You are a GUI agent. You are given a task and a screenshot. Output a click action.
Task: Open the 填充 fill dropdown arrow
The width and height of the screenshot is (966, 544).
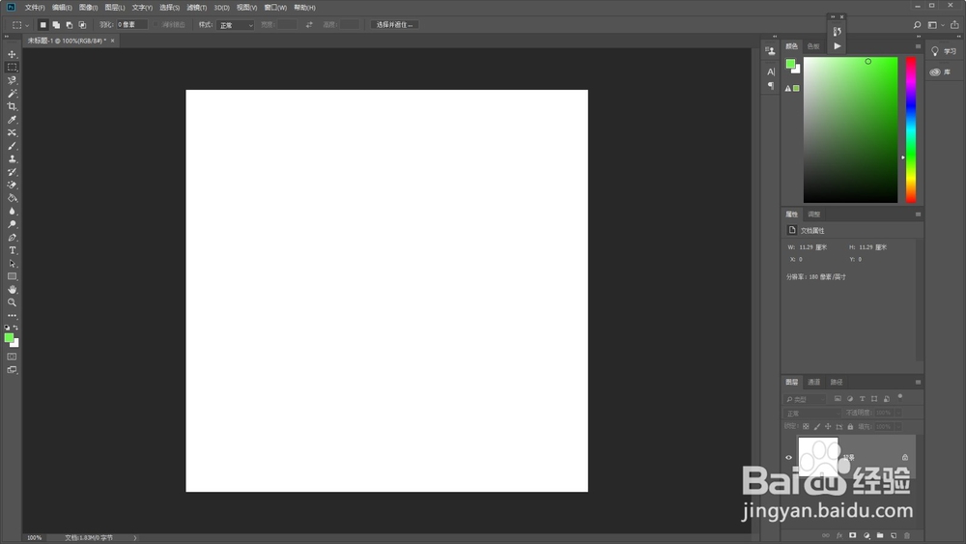[x=898, y=426]
